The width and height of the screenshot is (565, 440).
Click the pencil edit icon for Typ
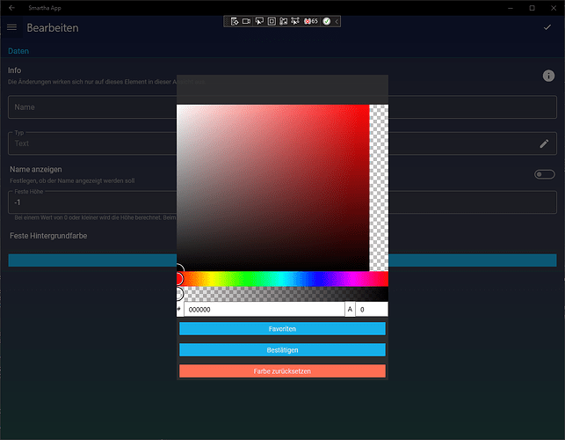pos(544,143)
